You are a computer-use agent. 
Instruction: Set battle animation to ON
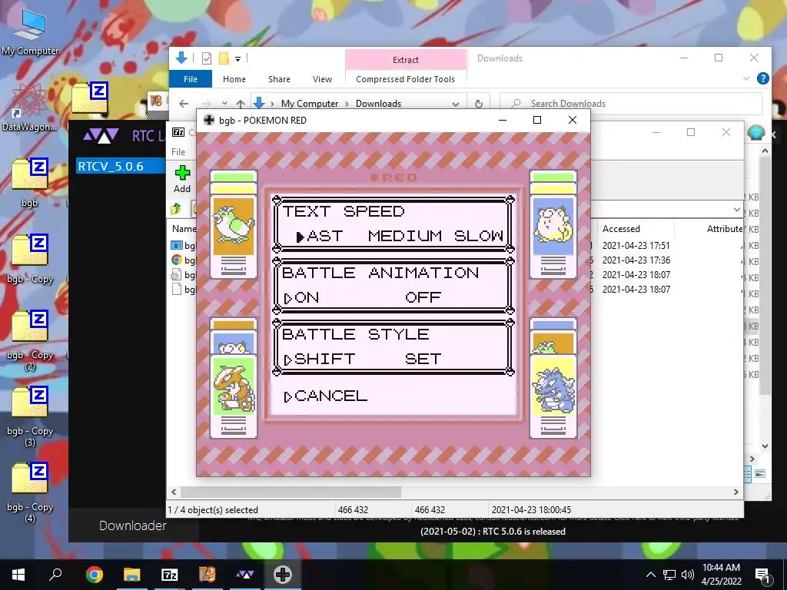coord(301,297)
